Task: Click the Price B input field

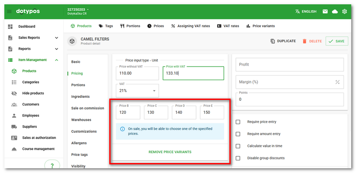Action: click(x=128, y=112)
